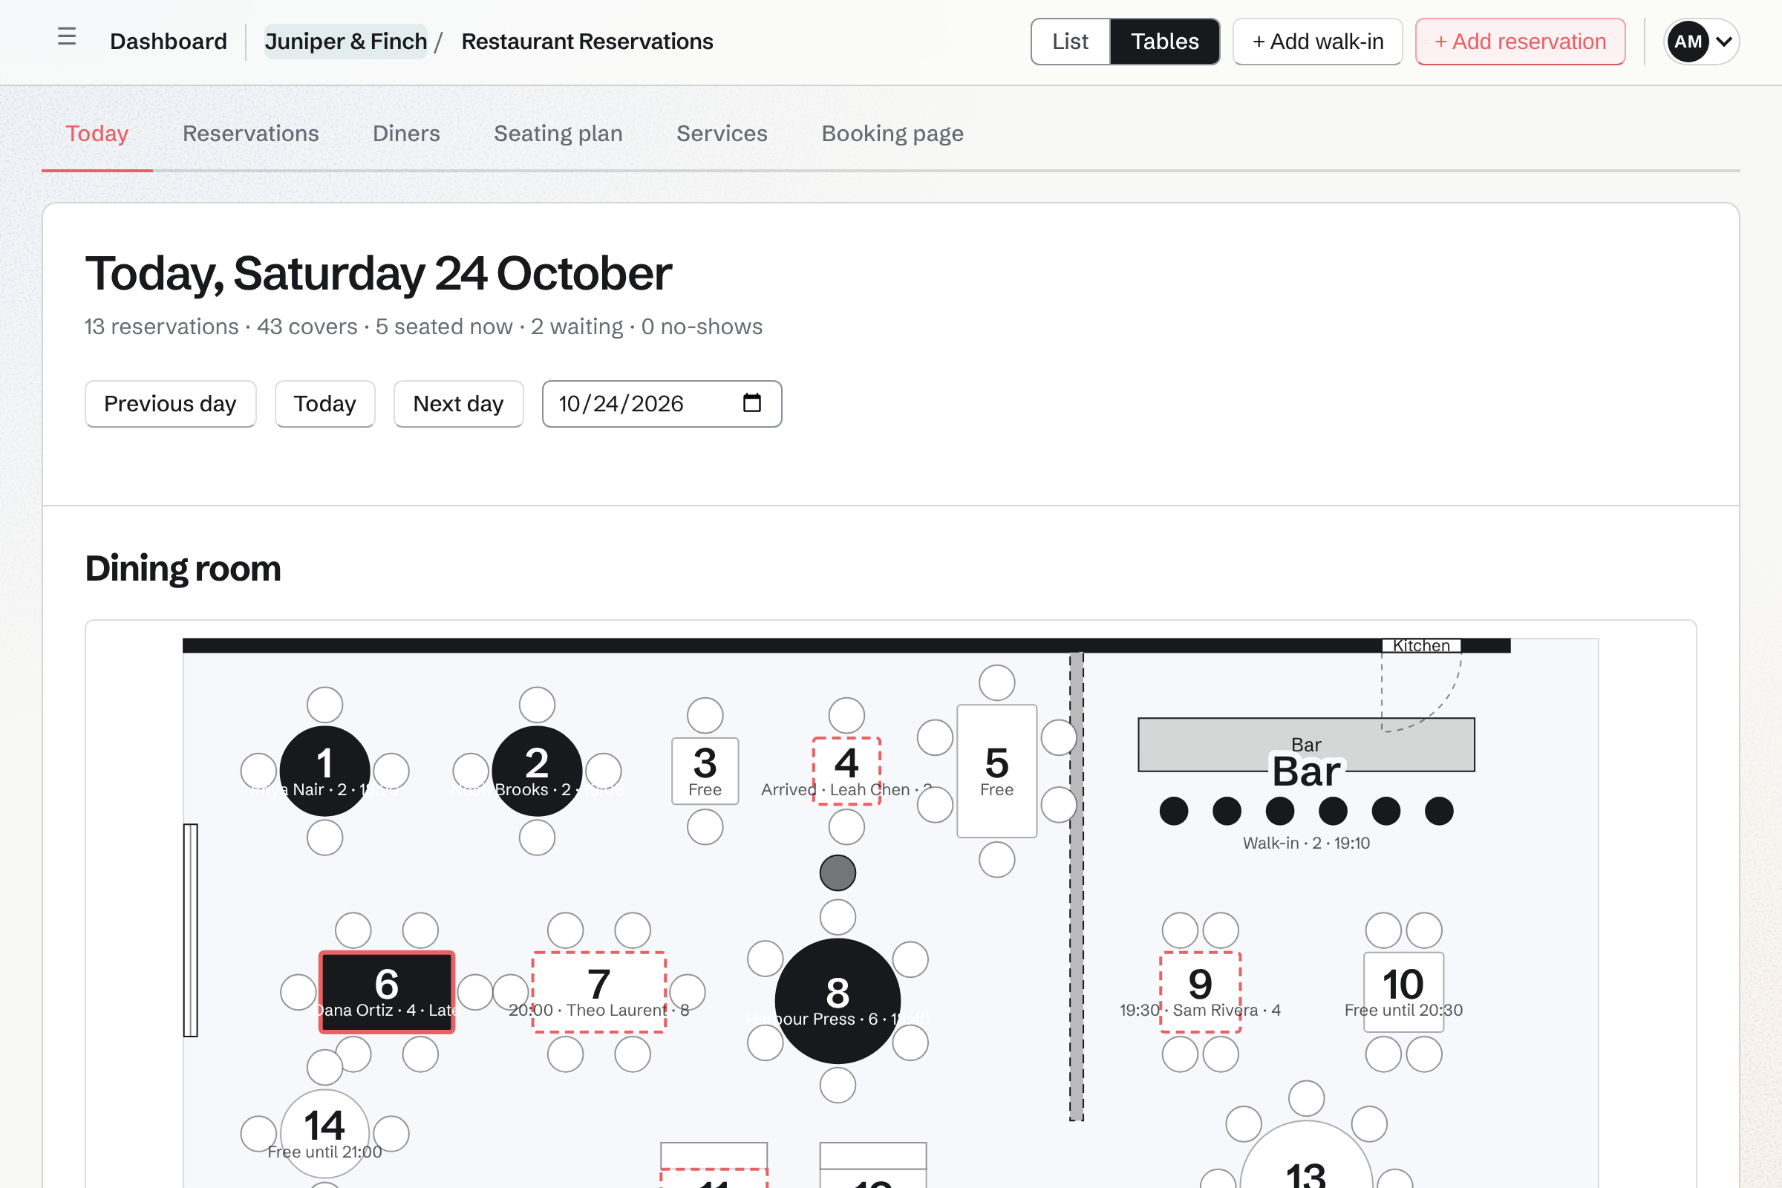Select table 9 Sam Rivera

(1200, 992)
